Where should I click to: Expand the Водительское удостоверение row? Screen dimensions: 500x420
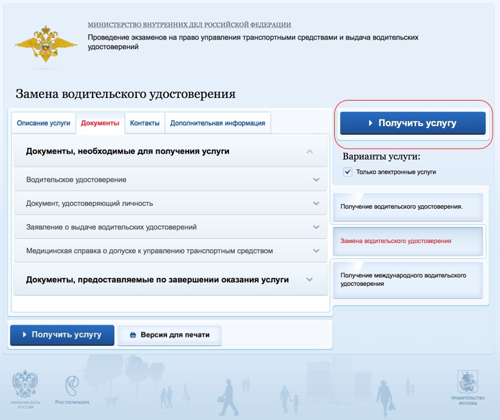coord(316,180)
